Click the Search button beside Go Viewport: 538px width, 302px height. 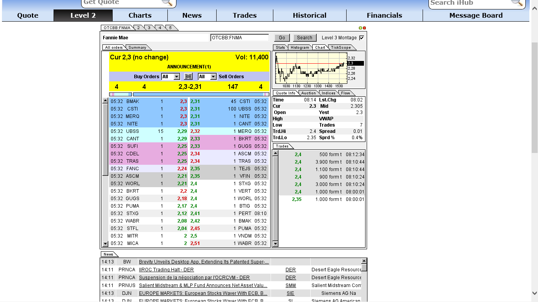tap(304, 38)
